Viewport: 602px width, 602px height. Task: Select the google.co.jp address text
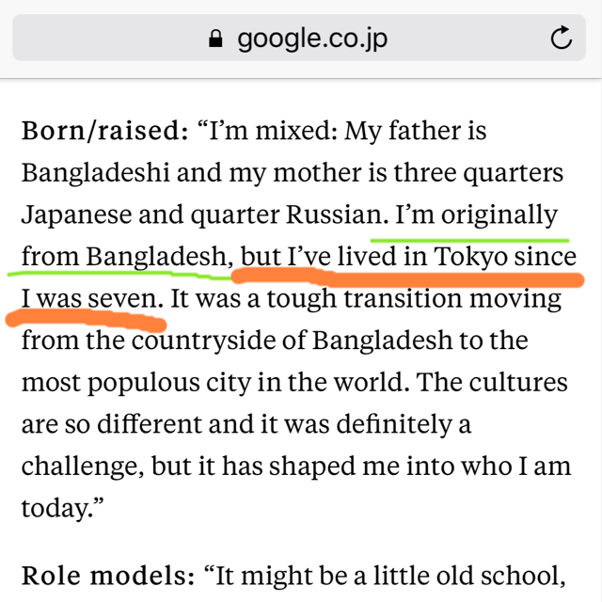tap(312, 40)
